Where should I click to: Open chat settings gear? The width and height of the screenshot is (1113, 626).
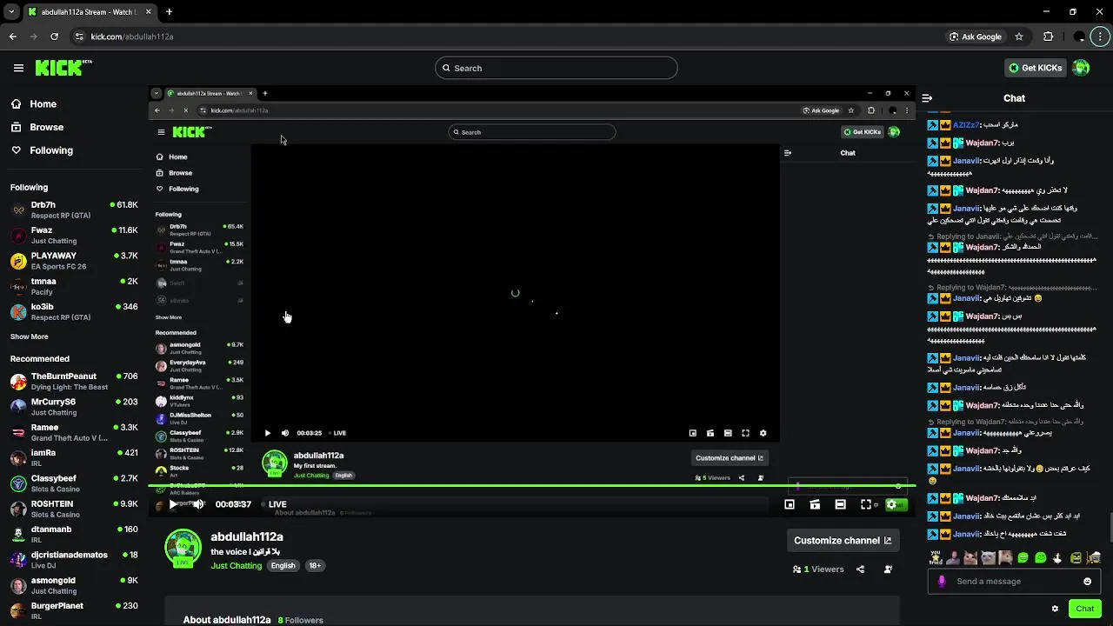point(1055,609)
